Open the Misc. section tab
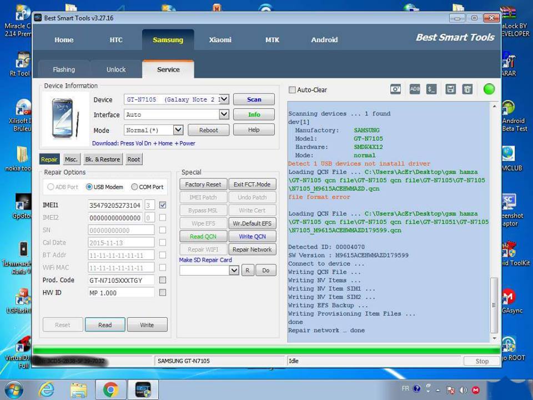Viewport: 533px width, 400px height. click(72, 159)
